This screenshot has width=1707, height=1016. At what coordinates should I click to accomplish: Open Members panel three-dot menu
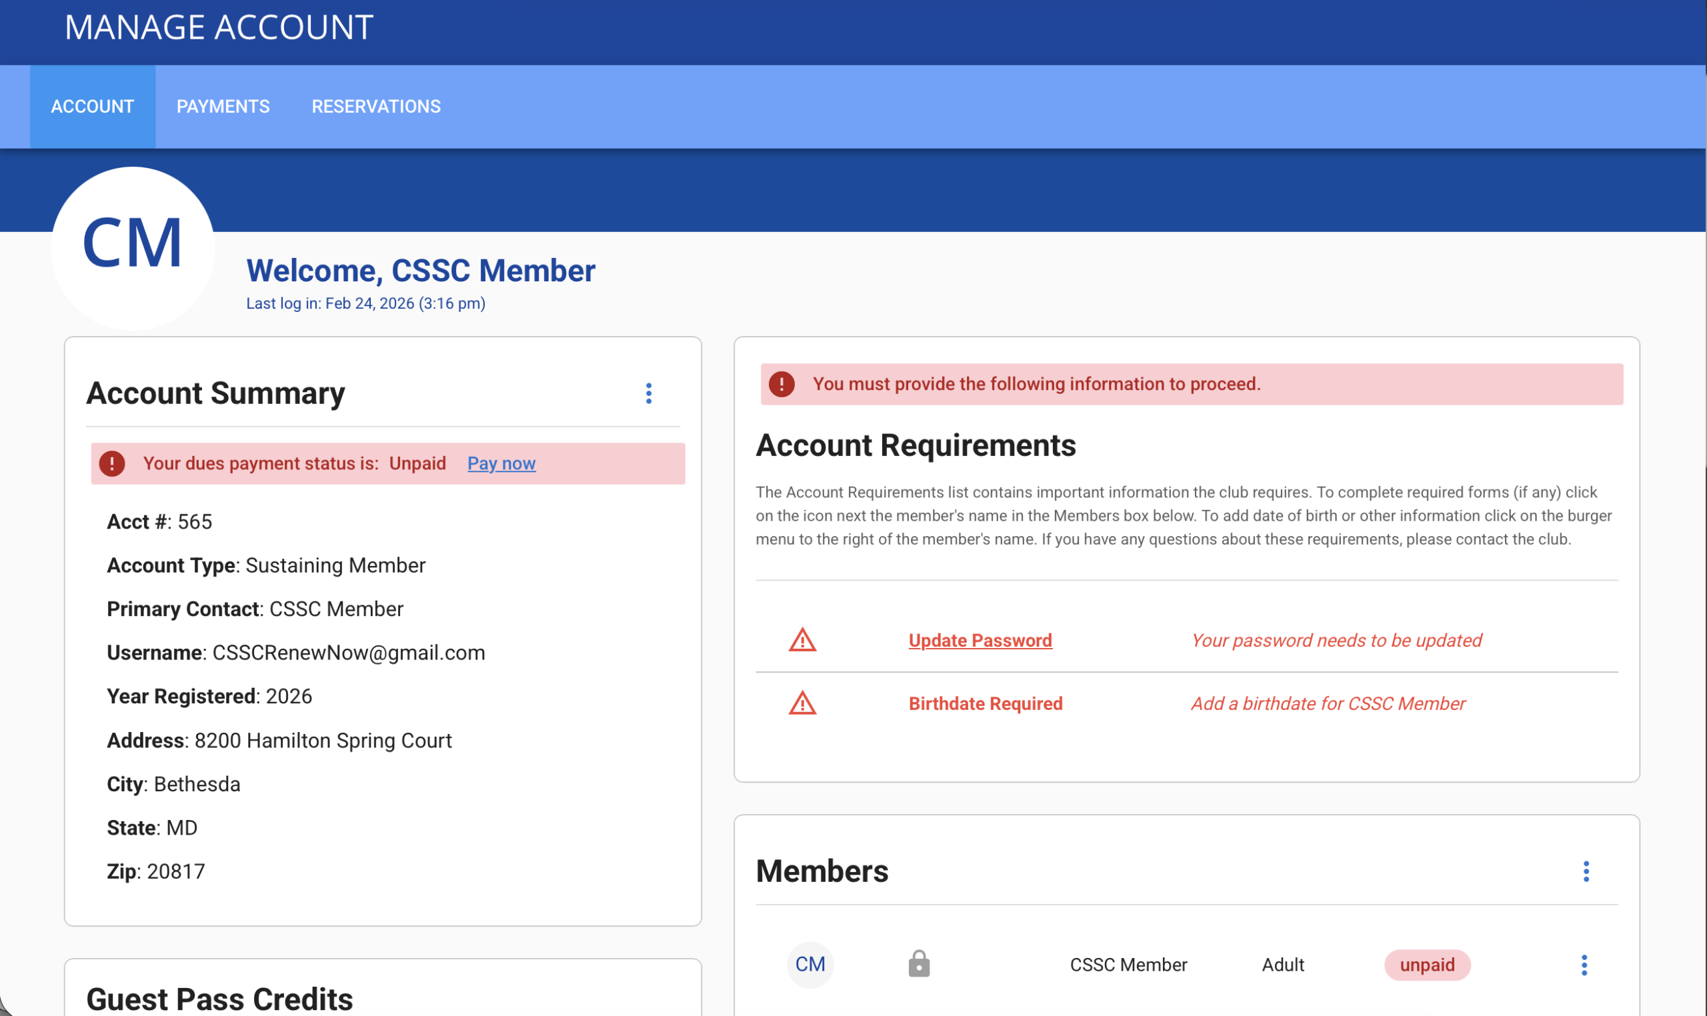tap(1586, 871)
